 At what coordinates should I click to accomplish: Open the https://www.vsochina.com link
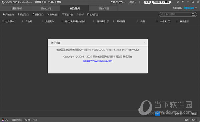click(98, 61)
